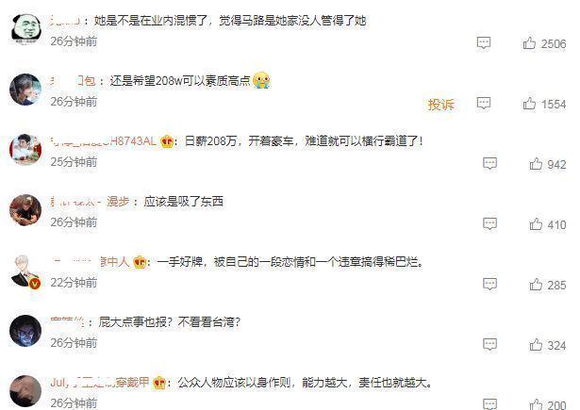Open panda meme avatar of first commenter
Viewport: 580px width, 410px height.
click(25, 29)
